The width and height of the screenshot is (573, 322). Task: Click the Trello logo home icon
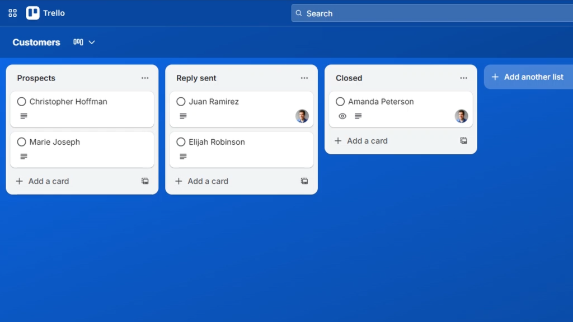[33, 13]
